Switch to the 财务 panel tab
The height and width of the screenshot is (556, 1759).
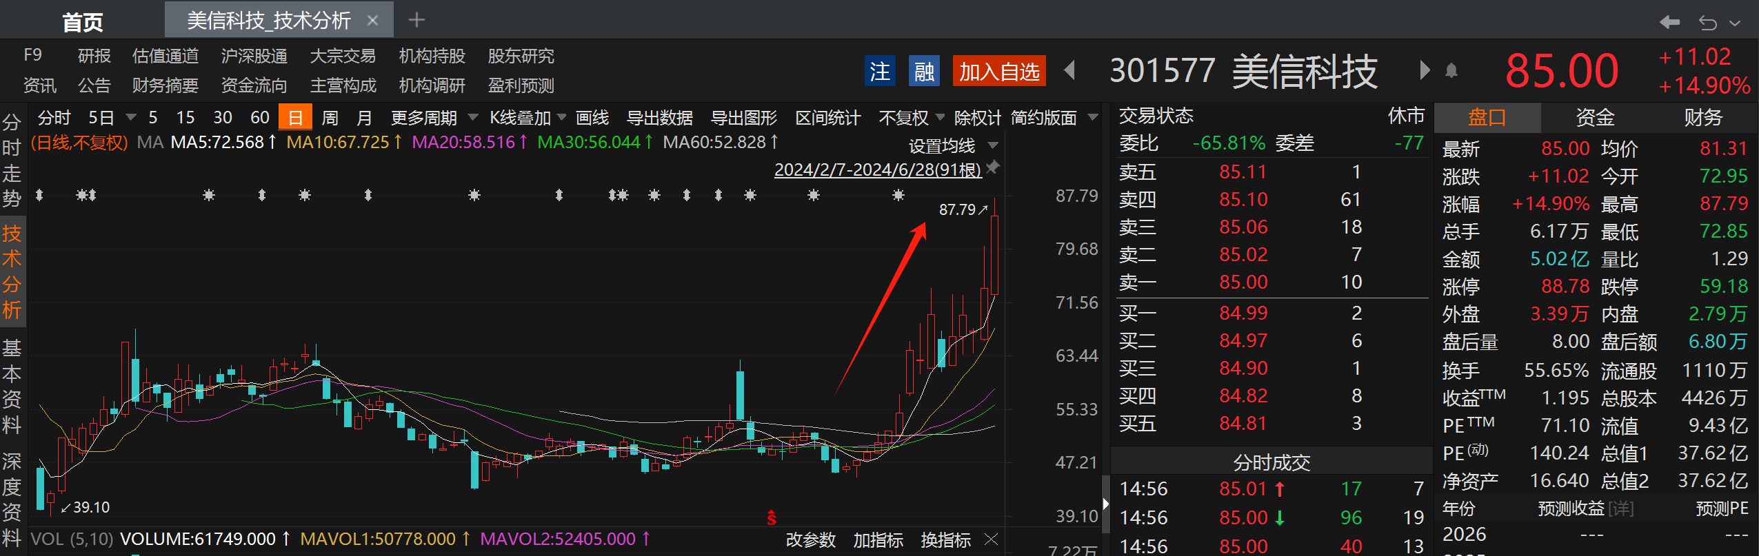pyautogui.click(x=1703, y=118)
